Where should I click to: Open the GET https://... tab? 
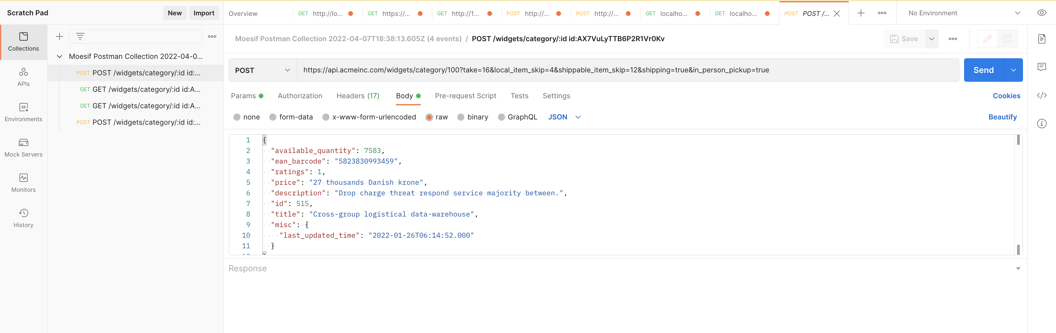pos(397,14)
